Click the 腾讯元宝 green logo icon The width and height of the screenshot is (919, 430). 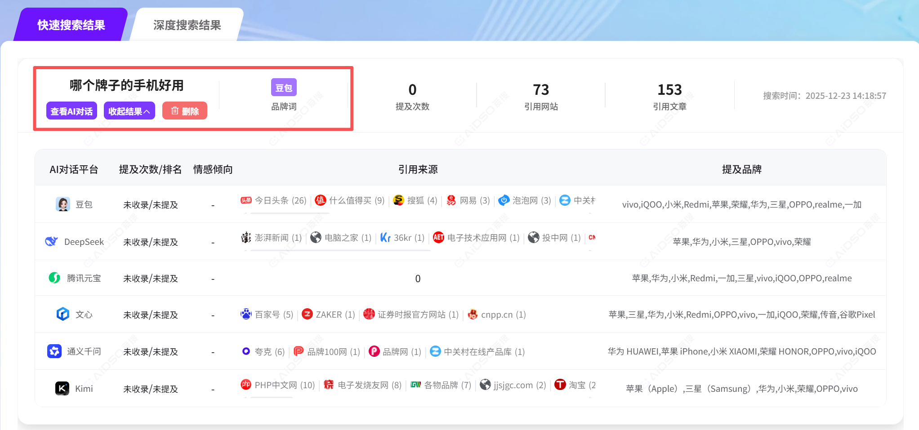click(54, 278)
